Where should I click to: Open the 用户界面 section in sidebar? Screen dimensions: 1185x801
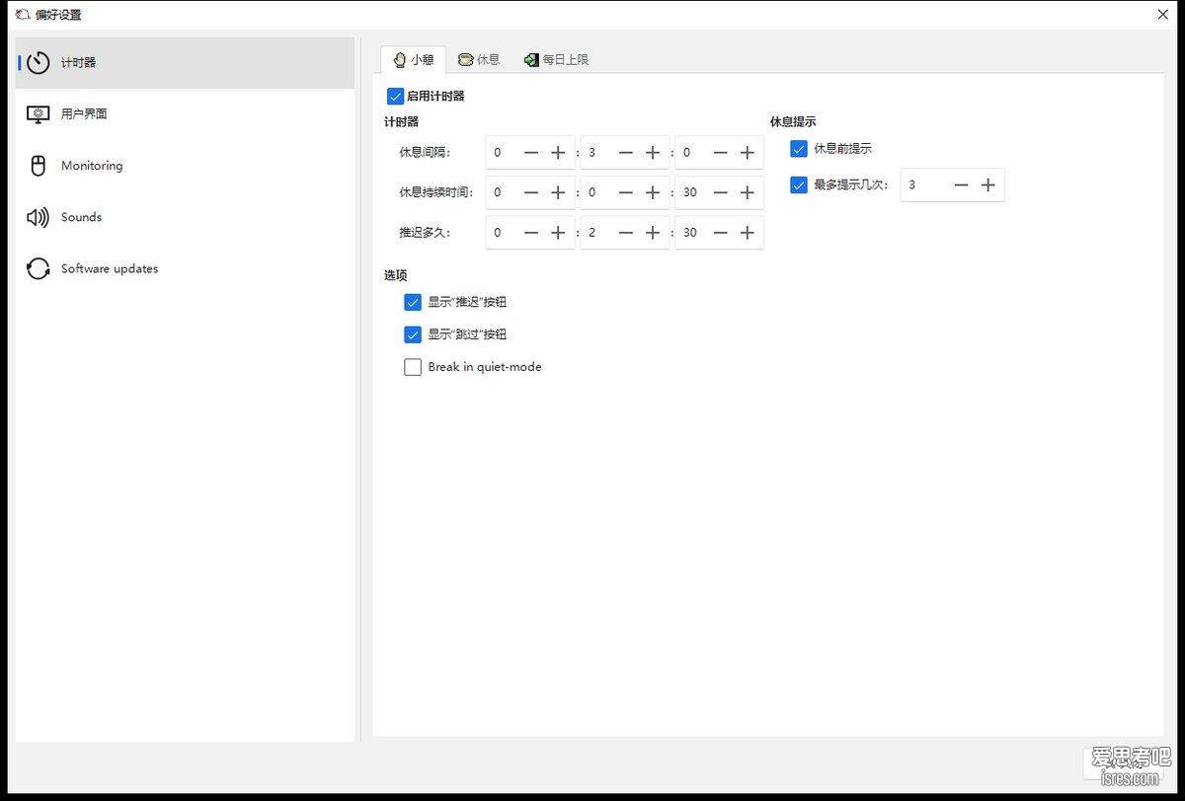click(185, 114)
